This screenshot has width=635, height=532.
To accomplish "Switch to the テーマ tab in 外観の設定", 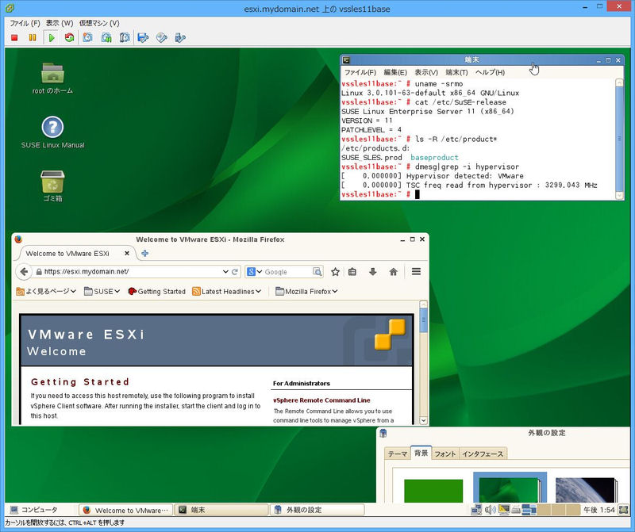I will (398, 454).
